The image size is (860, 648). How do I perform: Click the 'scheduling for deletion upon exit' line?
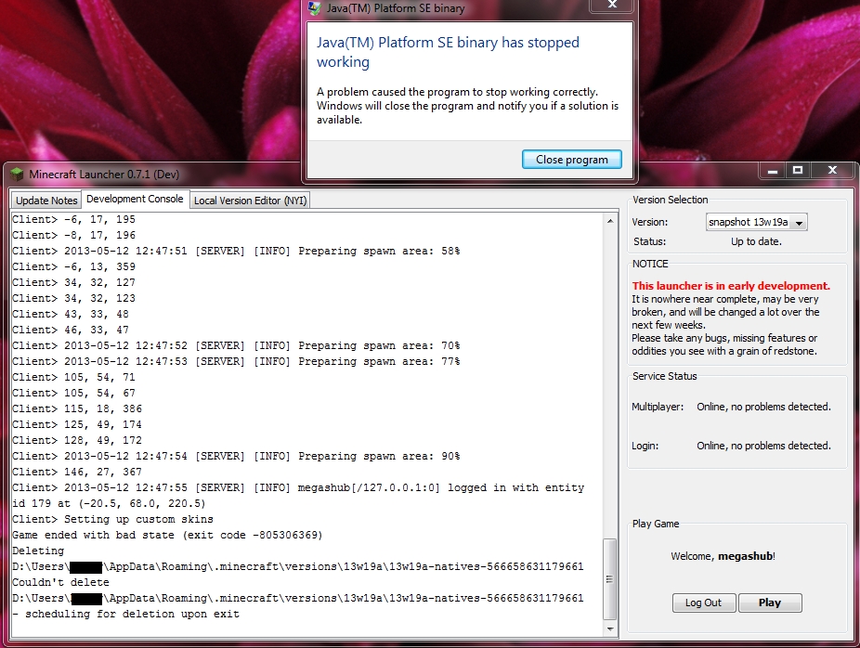pyautogui.click(x=125, y=614)
